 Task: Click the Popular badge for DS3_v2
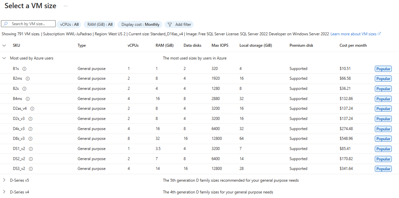[x=383, y=169]
